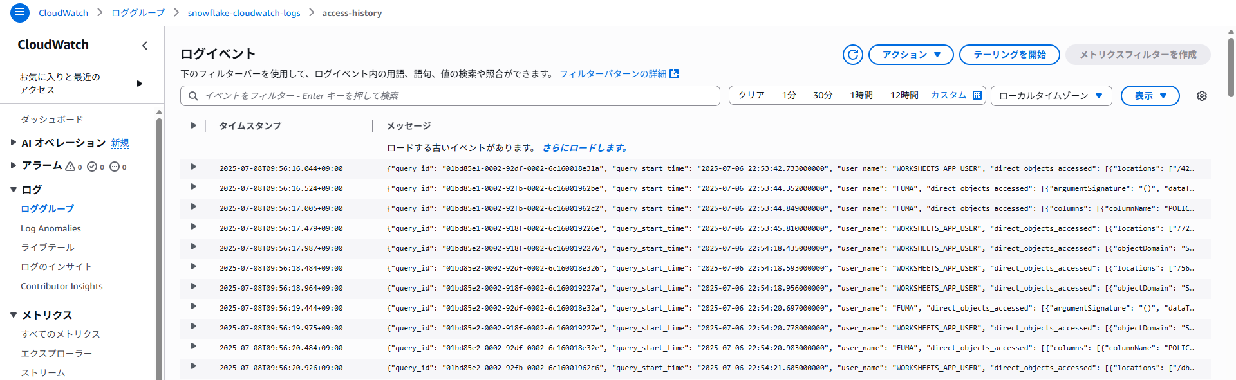This screenshot has width=1236, height=380.
Task: View alarms with insufficient data count
Action: coord(118,167)
